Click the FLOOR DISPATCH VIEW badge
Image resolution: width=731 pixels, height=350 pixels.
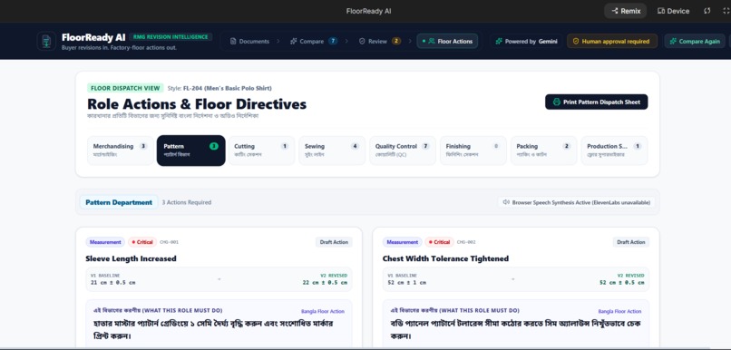coord(125,88)
